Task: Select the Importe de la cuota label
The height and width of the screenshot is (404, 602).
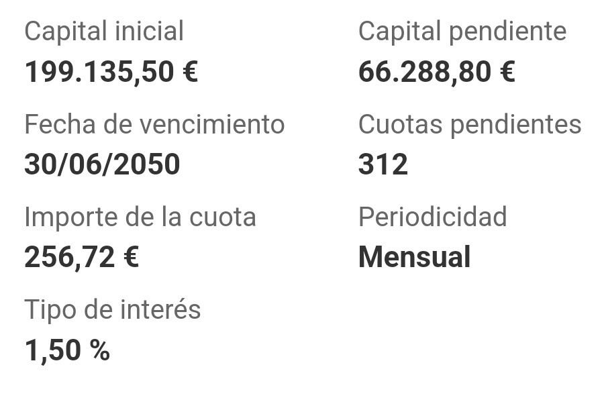Action: click(x=140, y=217)
